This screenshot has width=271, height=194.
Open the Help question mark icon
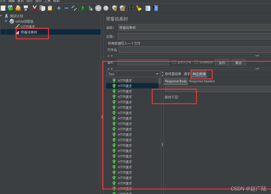(x=155, y=8)
